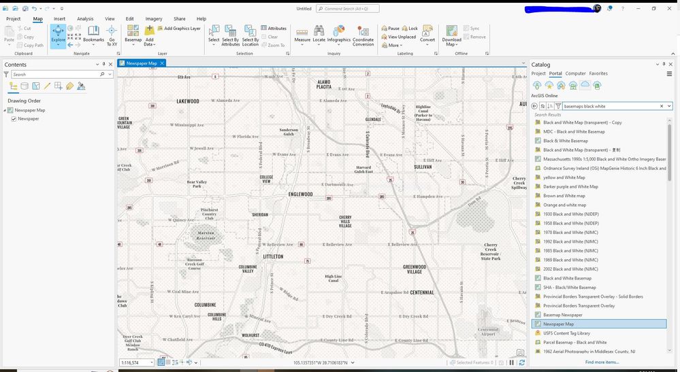Collapse the Newspaper Map tree node

[x=5, y=110]
